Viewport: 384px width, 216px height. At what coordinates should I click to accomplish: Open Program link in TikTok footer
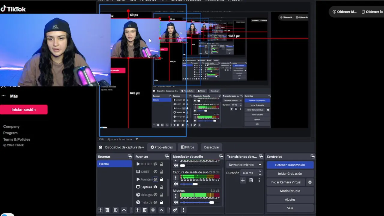pos(10,133)
